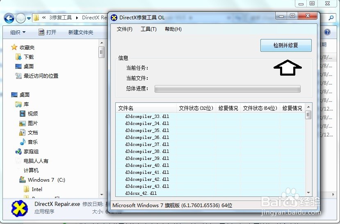Select d3dcompiler_36.dll row

pos(210,137)
